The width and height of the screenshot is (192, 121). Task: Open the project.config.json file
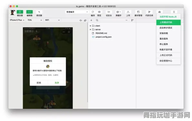click(103, 37)
